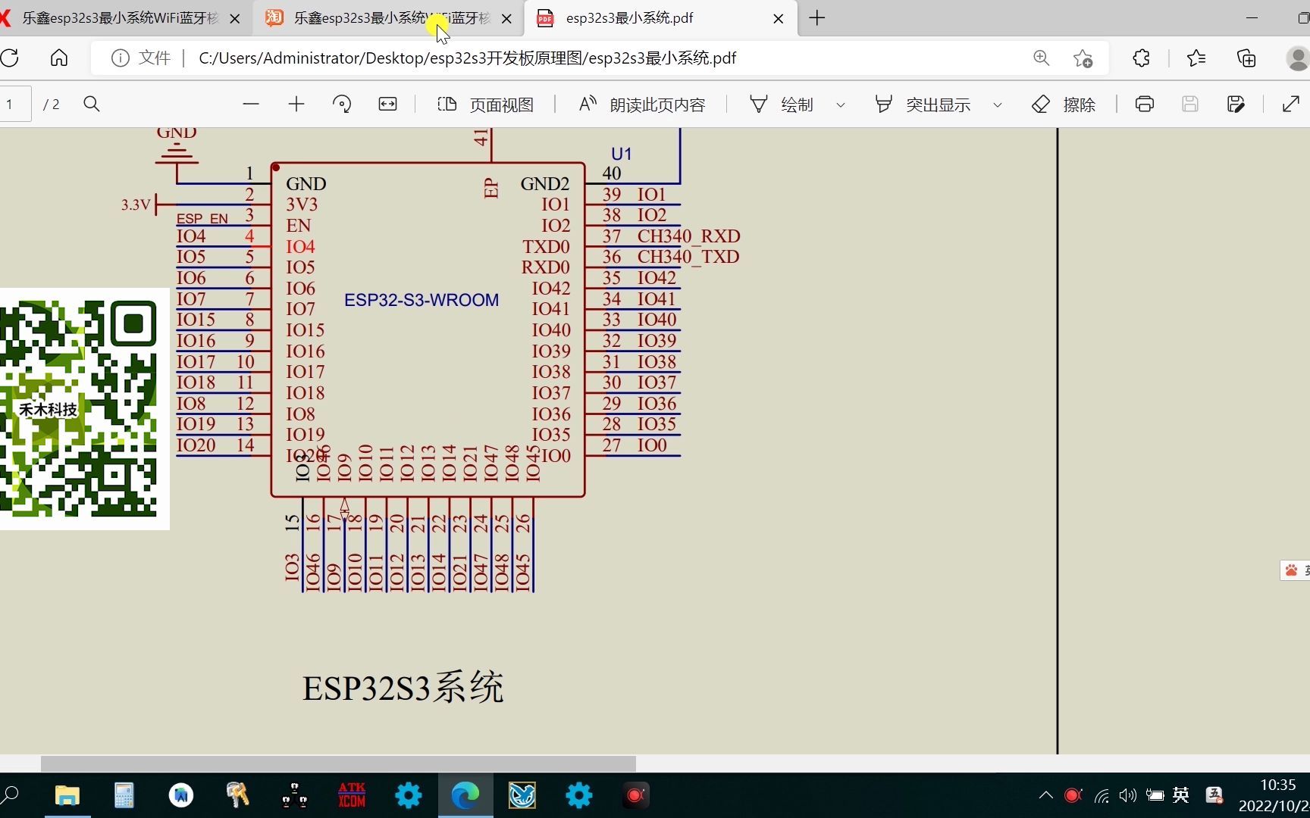Image resolution: width=1310 pixels, height=818 pixels.
Task: Click the CH340_RXD net label
Action: [688, 236]
